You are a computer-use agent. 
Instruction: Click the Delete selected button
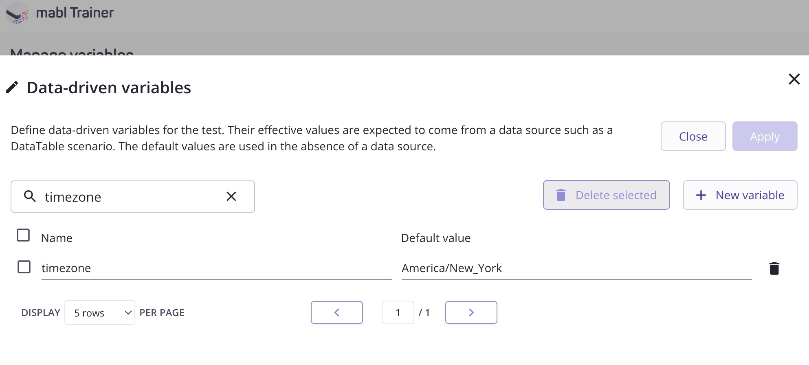pyautogui.click(x=606, y=195)
